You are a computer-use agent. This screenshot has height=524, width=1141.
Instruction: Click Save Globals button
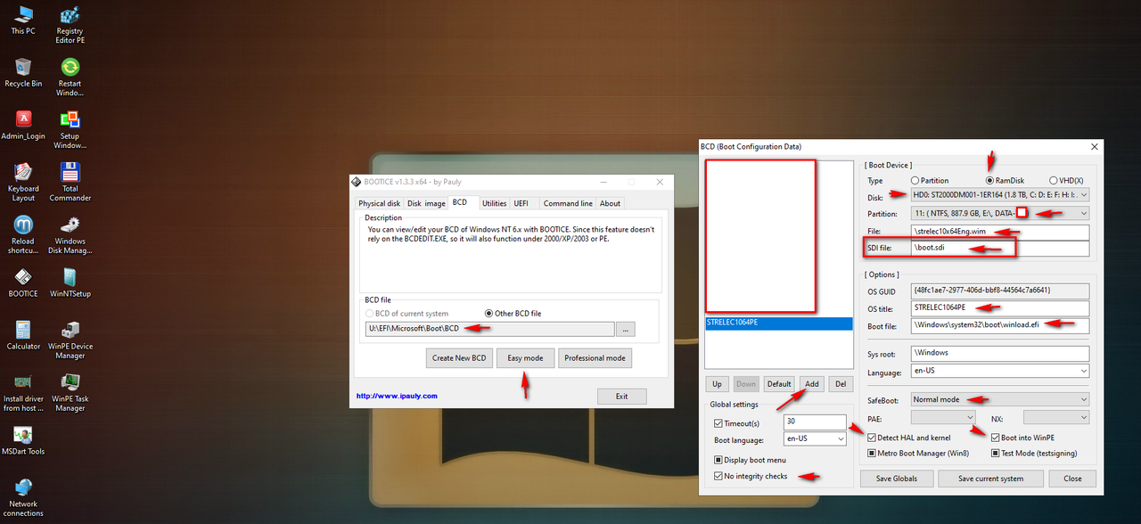tap(896, 479)
